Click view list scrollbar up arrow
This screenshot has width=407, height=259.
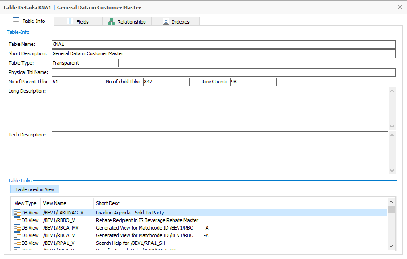391,201
